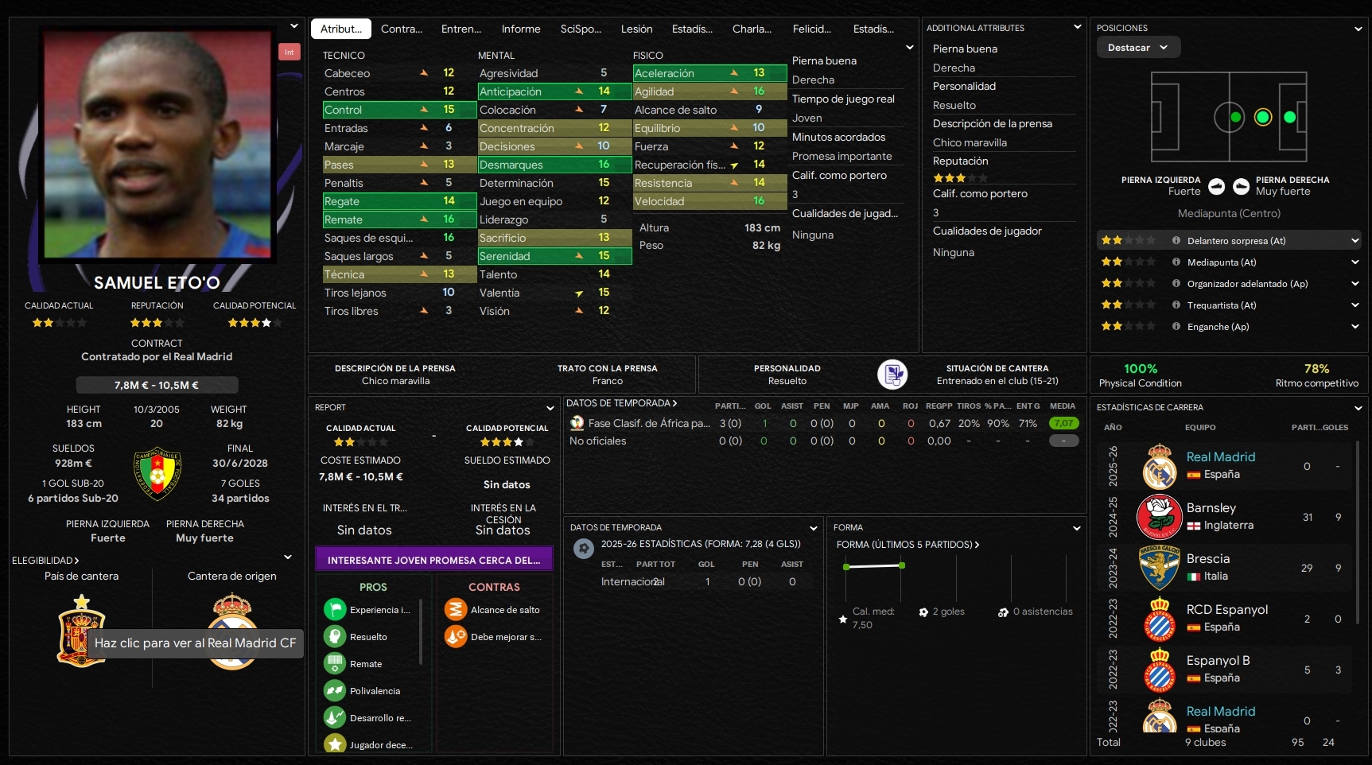Click the Forma (Últimos 5 Partidos) link
1372x765 pixels.
(x=908, y=545)
